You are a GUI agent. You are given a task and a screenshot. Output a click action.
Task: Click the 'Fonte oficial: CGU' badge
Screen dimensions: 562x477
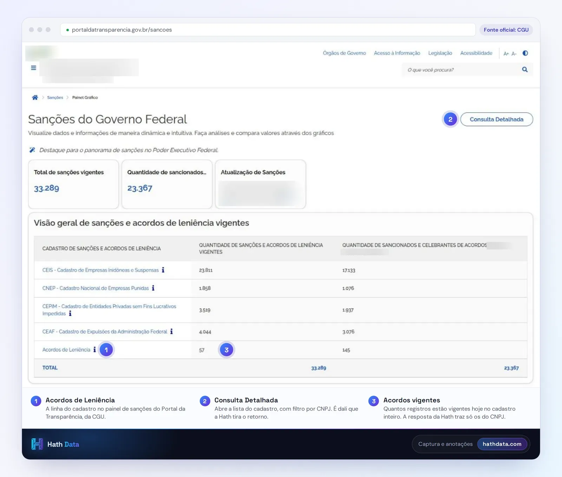pos(506,30)
